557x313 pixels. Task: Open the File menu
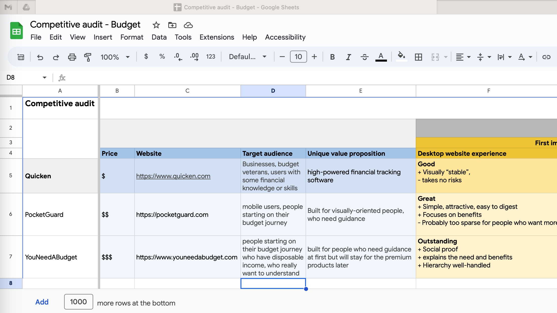click(36, 37)
